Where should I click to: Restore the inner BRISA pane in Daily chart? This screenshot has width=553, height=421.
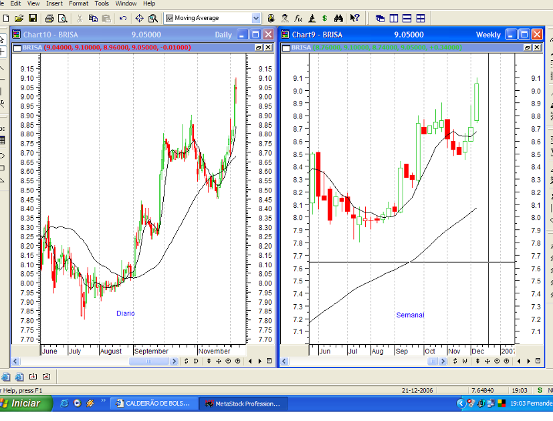[259, 47]
